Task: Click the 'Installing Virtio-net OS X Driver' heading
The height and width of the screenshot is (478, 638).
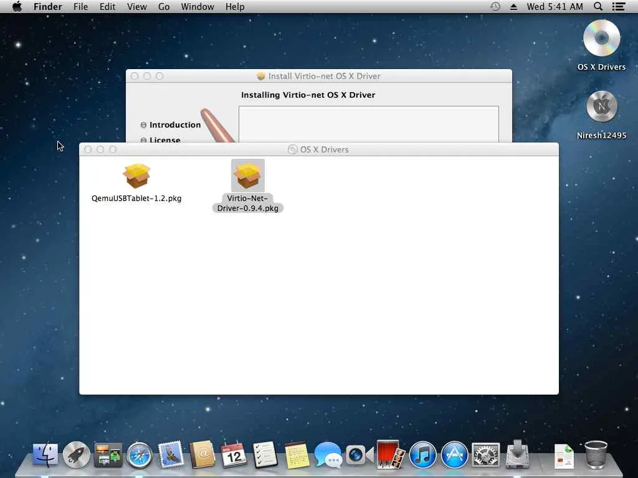Action: (x=308, y=95)
